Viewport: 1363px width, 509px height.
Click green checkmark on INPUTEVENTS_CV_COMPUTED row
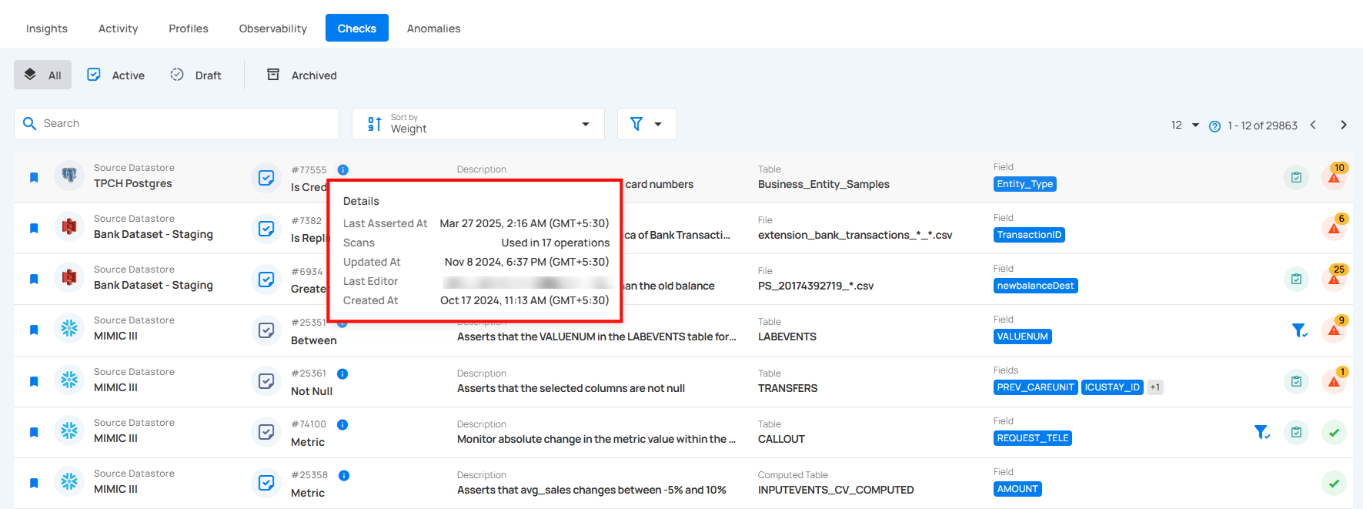pos(1334,483)
